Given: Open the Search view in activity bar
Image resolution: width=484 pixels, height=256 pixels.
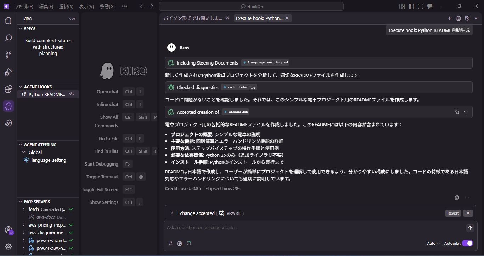Looking at the screenshot, I should 9,38.
